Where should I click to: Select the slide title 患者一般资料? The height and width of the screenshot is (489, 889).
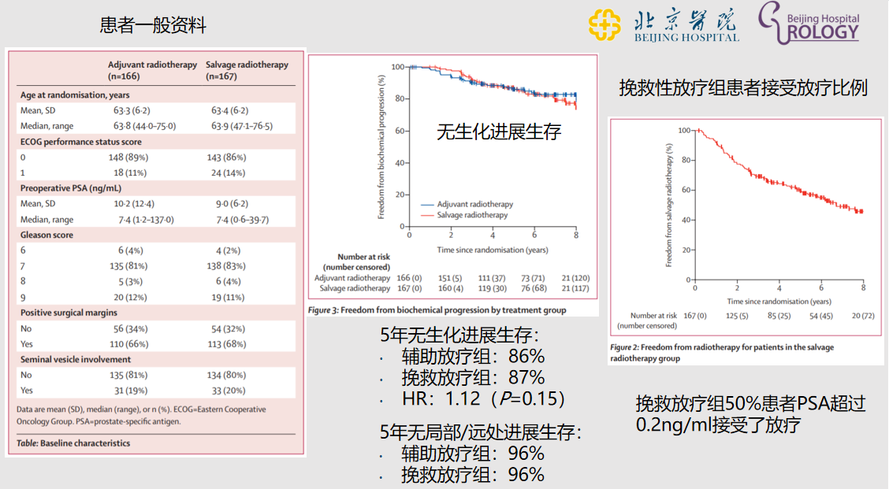[x=153, y=25]
